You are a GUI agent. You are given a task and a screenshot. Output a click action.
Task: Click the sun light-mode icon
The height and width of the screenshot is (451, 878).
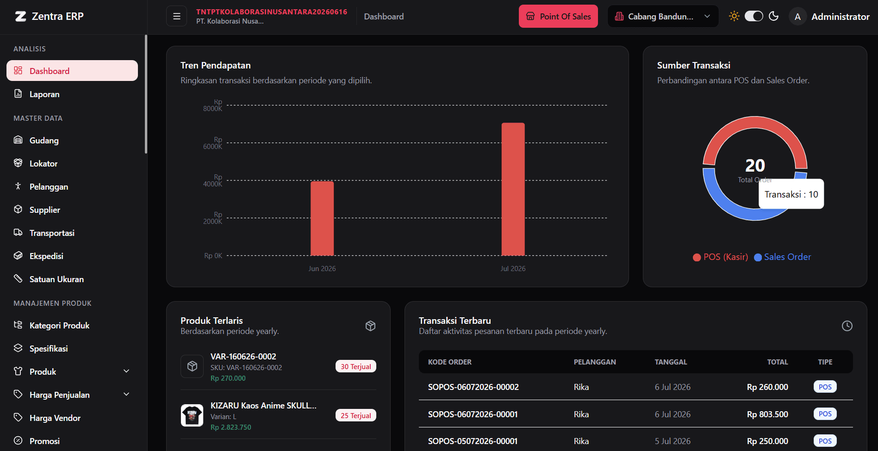734,16
